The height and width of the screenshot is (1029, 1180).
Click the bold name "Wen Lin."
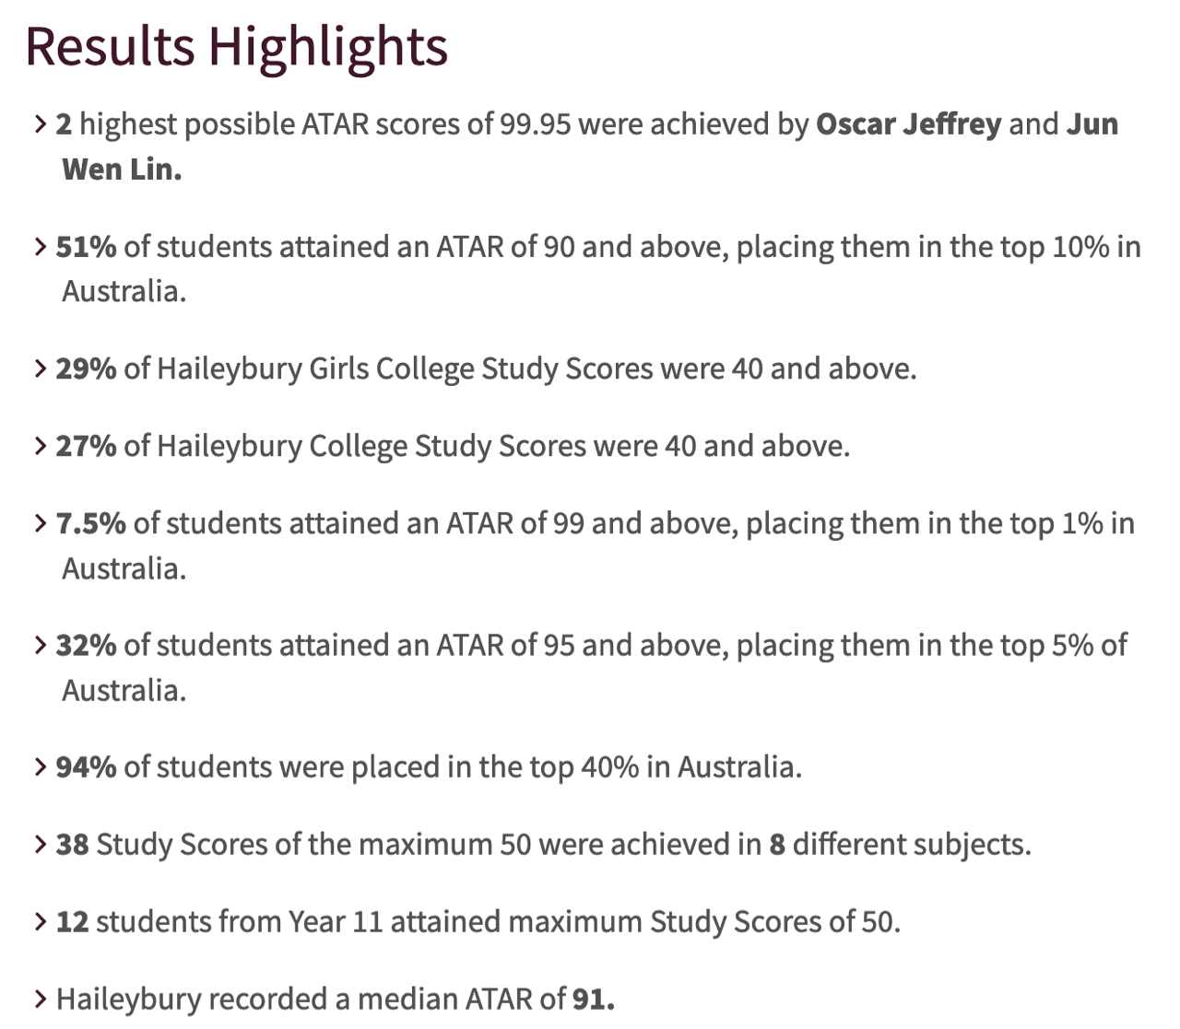click(122, 169)
